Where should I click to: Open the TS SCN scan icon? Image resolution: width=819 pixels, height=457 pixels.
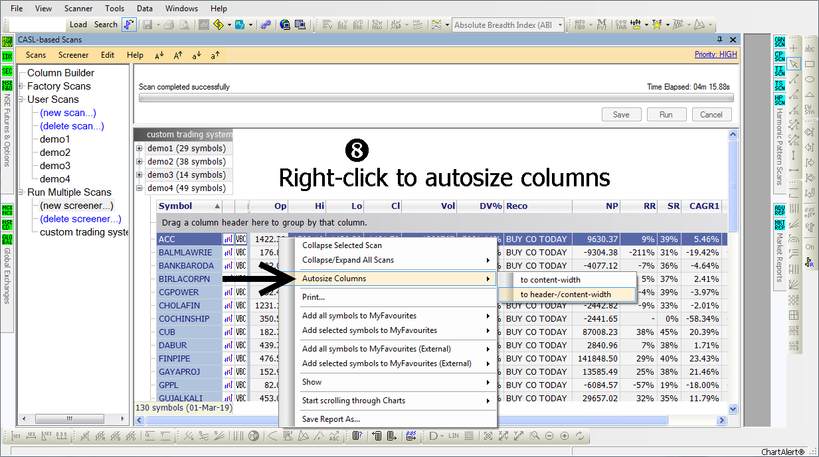(779, 86)
